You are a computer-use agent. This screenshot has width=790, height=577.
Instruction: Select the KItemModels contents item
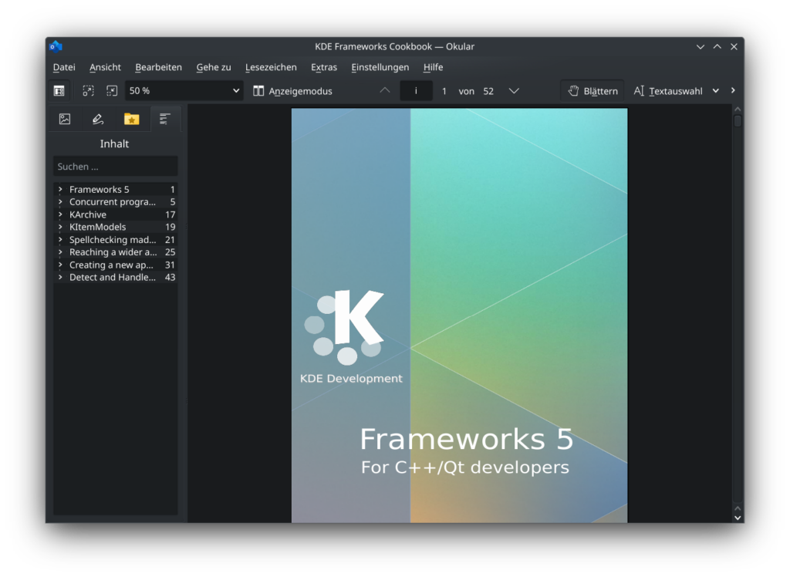point(97,227)
